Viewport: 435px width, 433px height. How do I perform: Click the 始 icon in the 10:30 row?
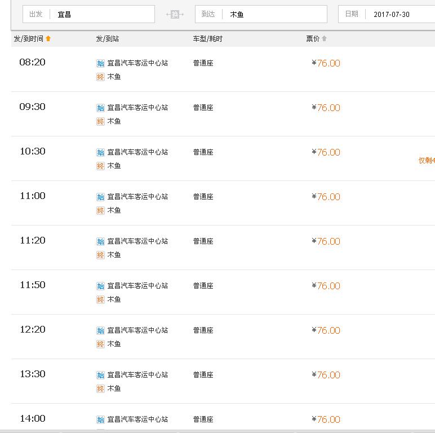[x=100, y=152]
